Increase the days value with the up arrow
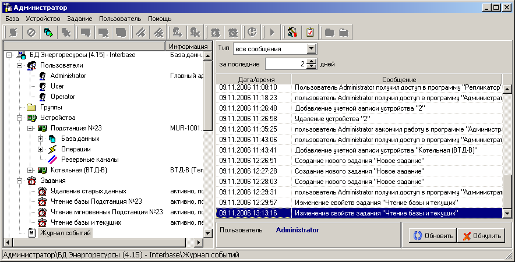Screen dimensions: 515x262 [311, 61]
